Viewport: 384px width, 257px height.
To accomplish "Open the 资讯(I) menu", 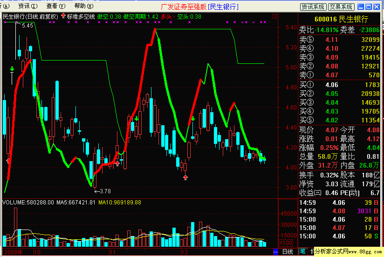I will [28, 6].
